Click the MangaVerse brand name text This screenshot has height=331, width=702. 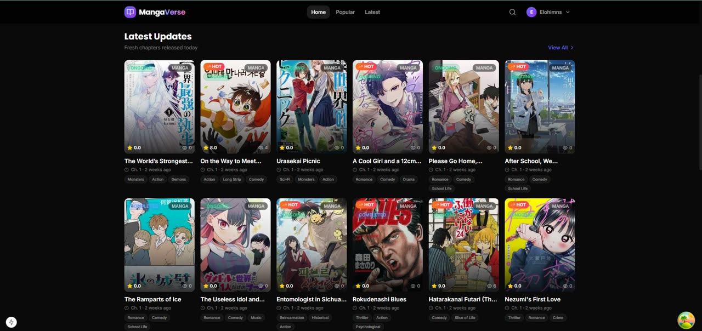tap(162, 12)
